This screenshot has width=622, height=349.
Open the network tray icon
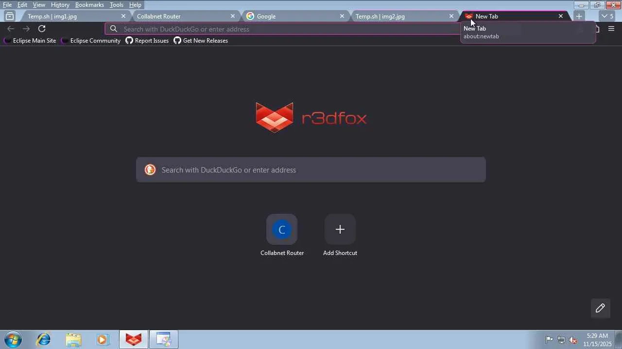coord(561,340)
